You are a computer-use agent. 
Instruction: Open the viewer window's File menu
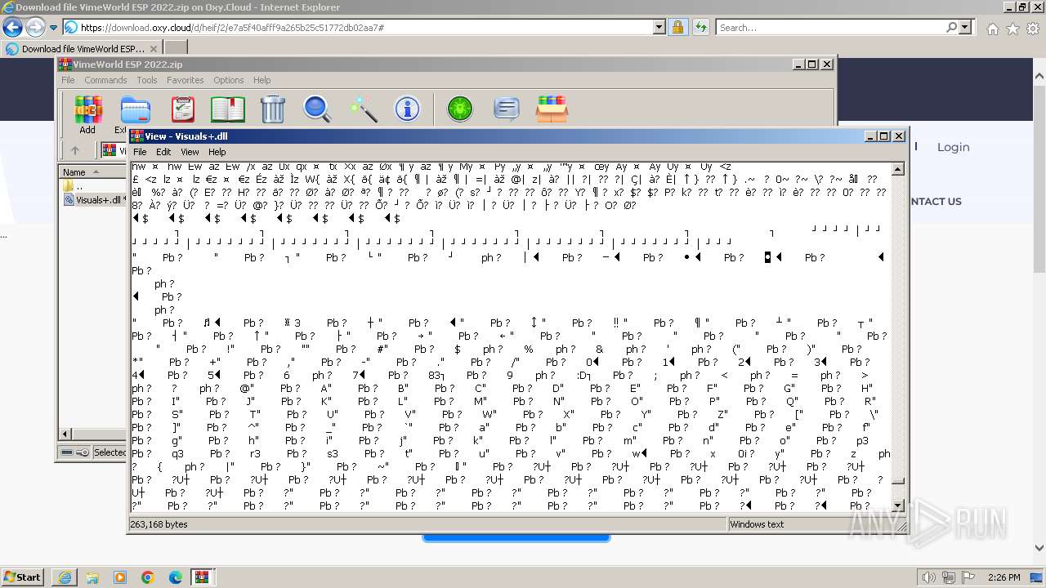[x=140, y=152]
